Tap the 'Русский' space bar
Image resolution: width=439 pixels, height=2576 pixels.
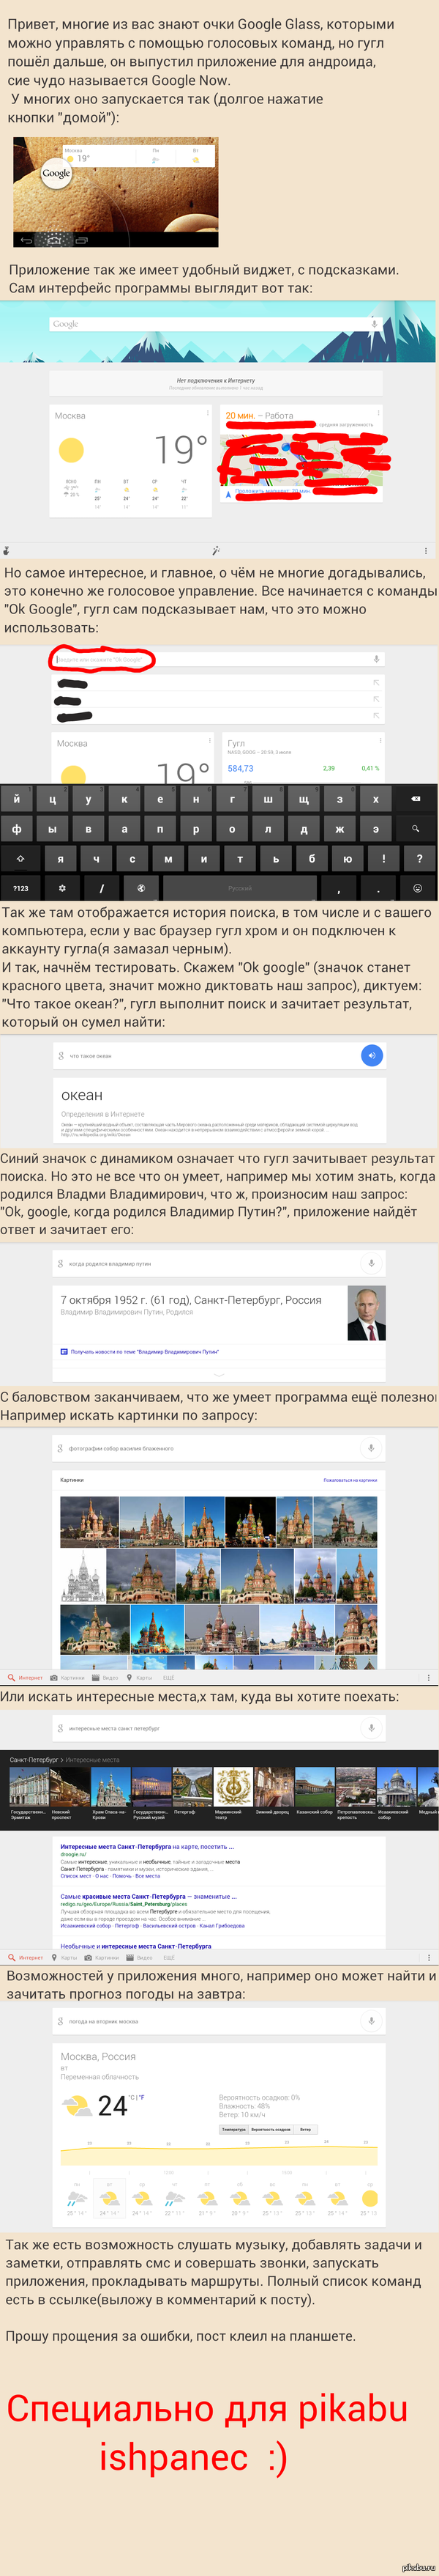tap(241, 887)
